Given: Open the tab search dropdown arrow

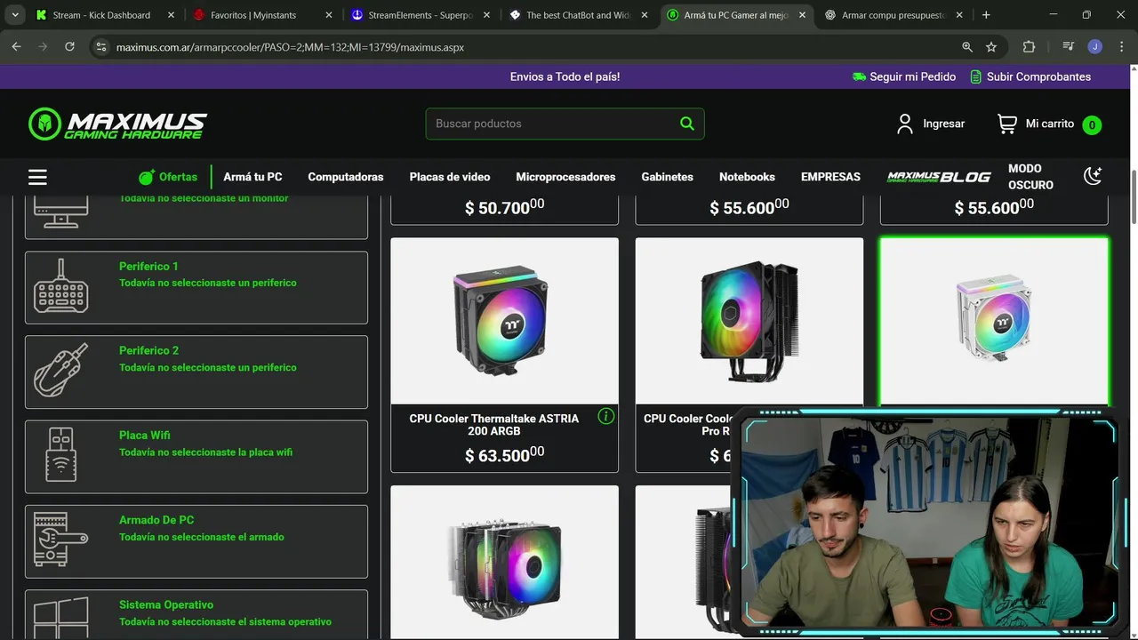Looking at the screenshot, I should coord(15,15).
